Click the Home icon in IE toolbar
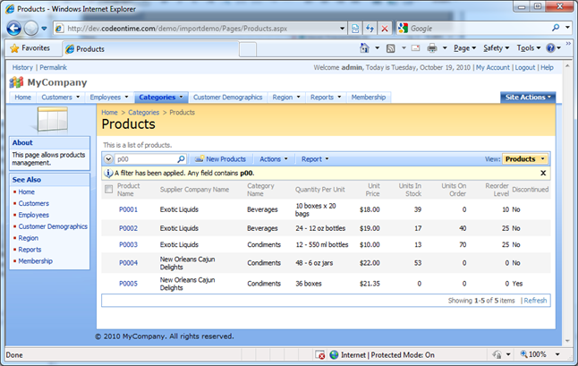The height and width of the screenshot is (366, 578). coord(365,47)
